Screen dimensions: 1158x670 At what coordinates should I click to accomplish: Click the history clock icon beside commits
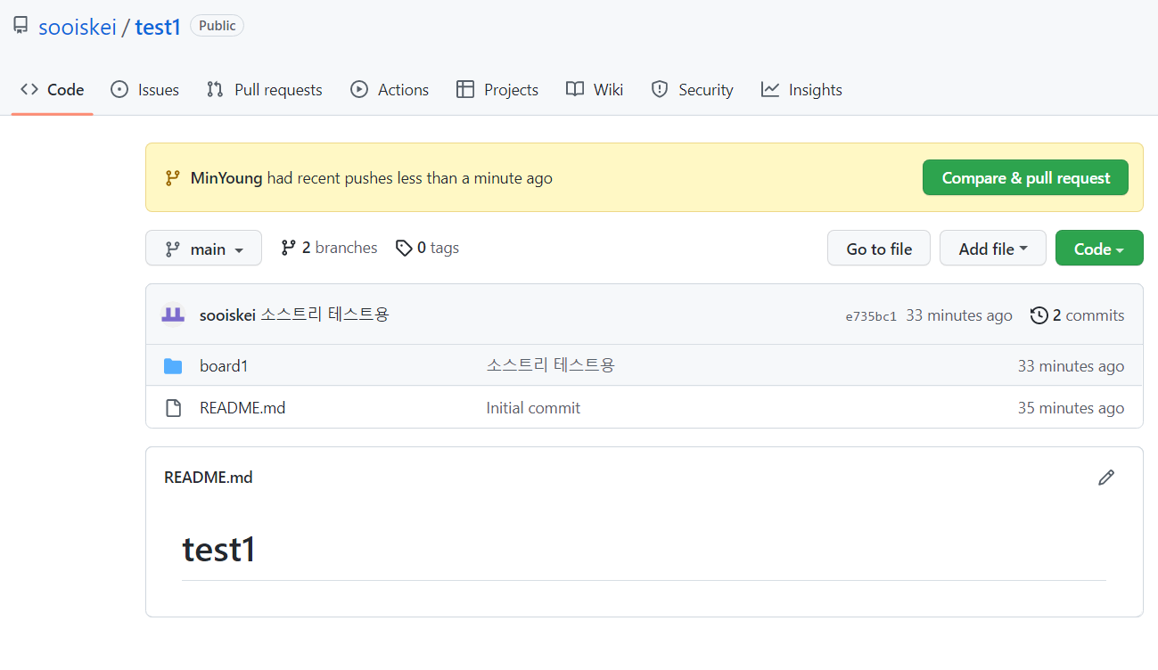(x=1039, y=315)
